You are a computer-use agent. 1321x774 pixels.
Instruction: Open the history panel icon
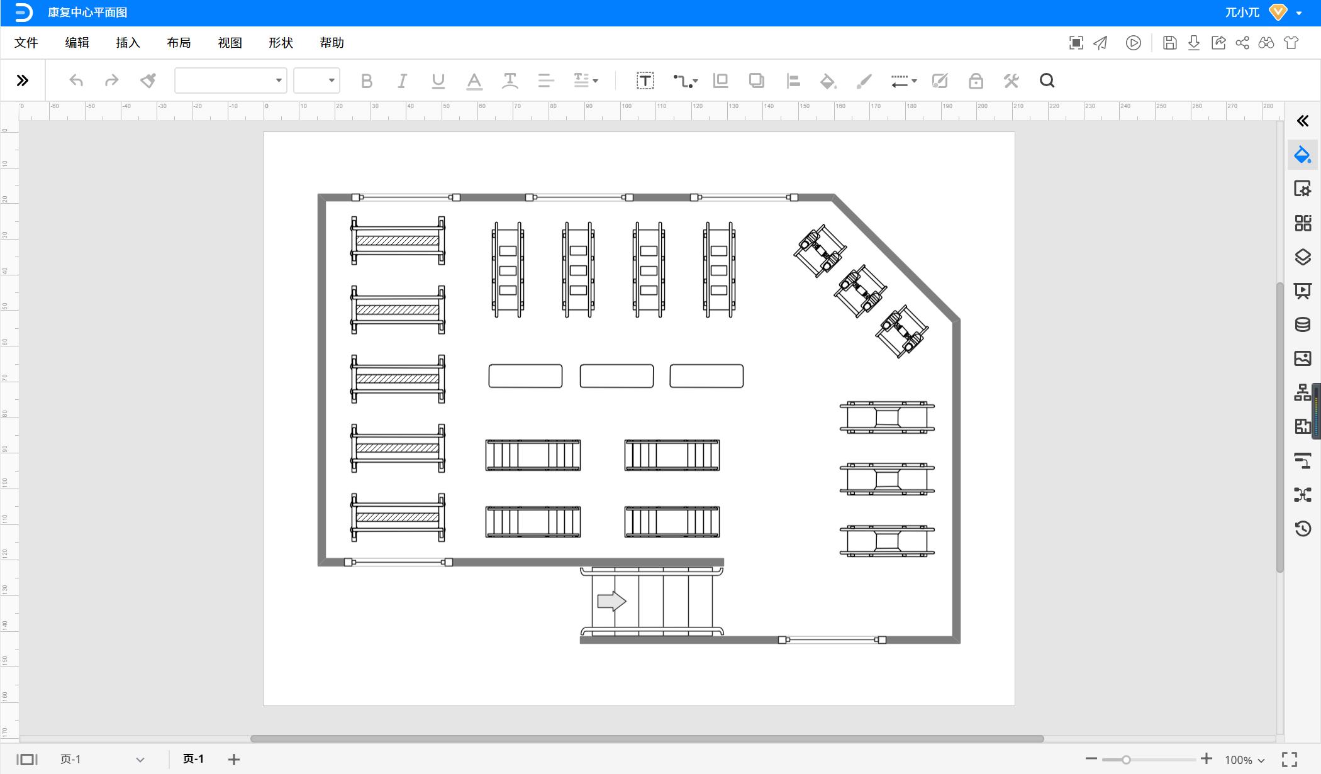point(1302,528)
